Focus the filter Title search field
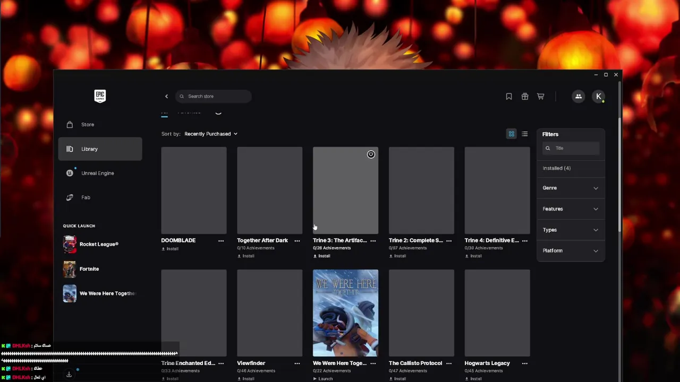 (571, 148)
